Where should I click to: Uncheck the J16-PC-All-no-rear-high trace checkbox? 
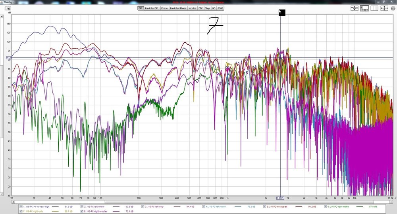tap(21, 206)
